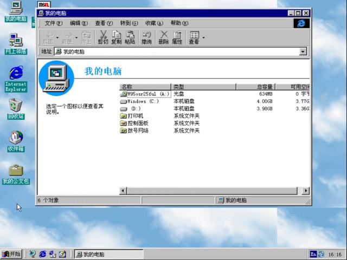The image size is (347, 260).
Task: Select the 控制面板 control panel folder
Action: [x=134, y=123]
